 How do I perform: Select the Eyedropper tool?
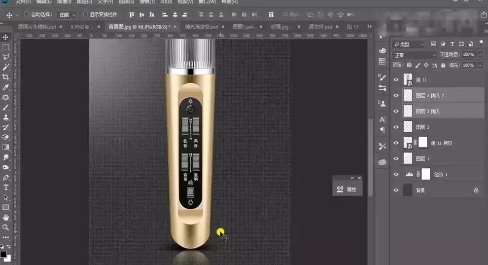tap(5, 87)
